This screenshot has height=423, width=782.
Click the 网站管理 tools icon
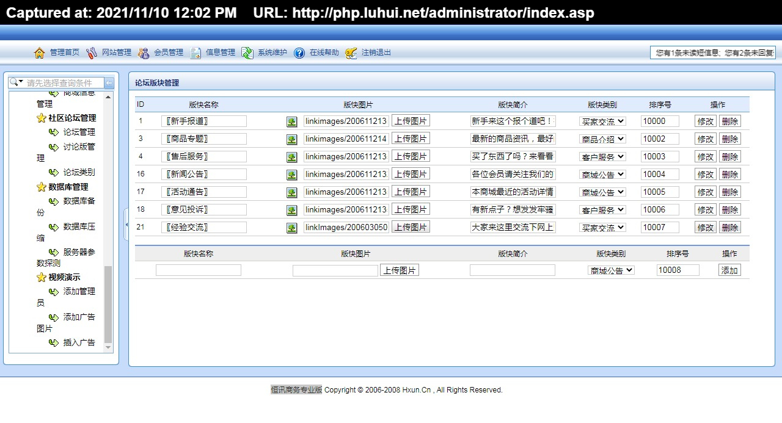pyautogui.click(x=92, y=53)
